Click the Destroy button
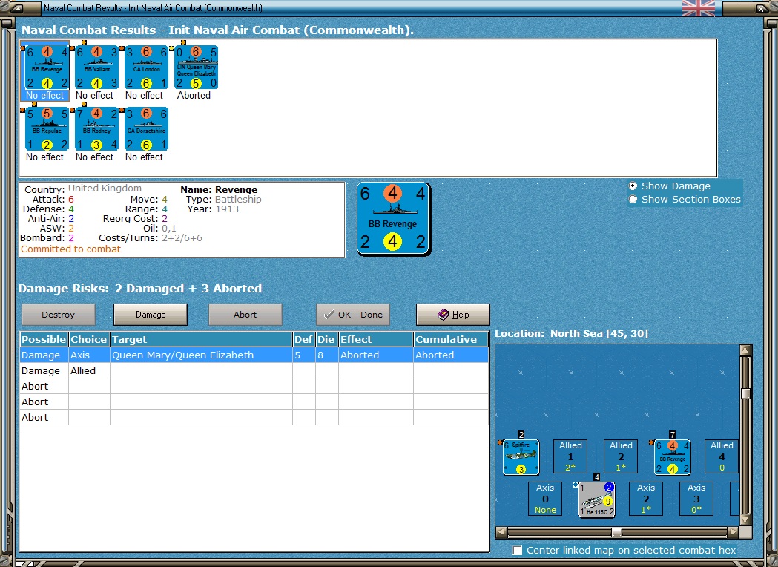Screen dimensions: 778x567 click(59, 315)
